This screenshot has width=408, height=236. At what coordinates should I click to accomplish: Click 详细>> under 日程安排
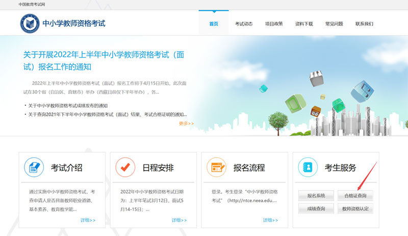coord(179,220)
